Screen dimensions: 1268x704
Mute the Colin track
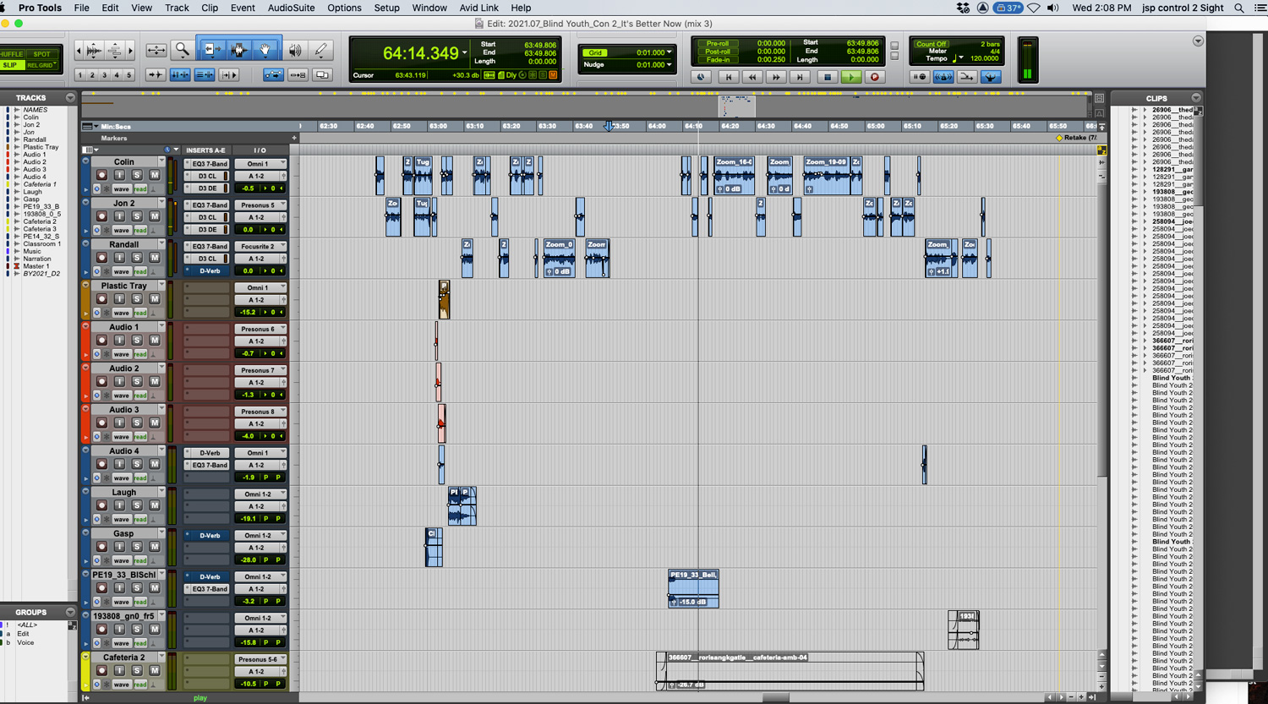coord(155,176)
